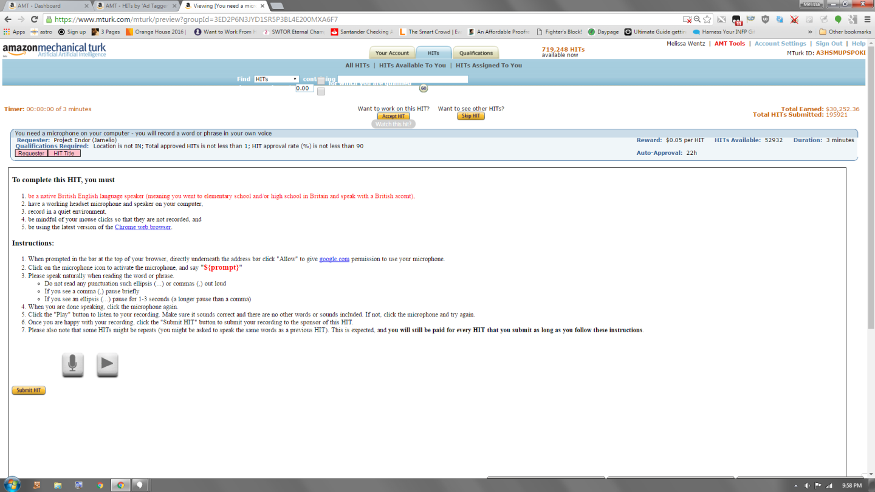This screenshot has height=492, width=875.
Task: Open the HITs Available To You link
Action: (x=413, y=65)
